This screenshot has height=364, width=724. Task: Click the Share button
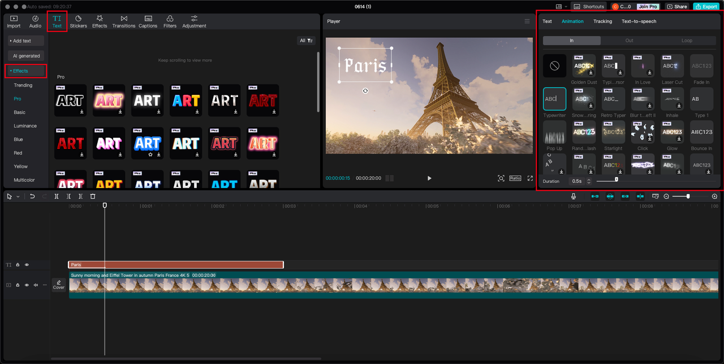tap(677, 7)
